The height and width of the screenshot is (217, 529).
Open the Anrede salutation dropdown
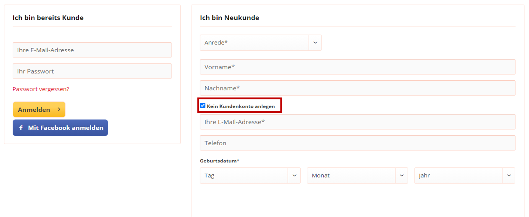coord(255,43)
